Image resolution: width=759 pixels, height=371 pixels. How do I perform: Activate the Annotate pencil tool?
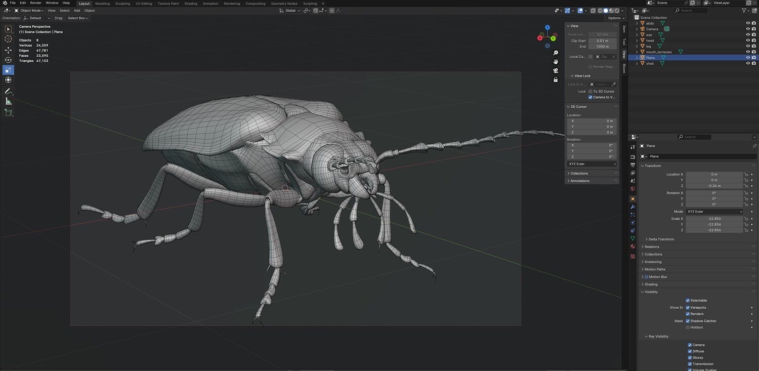8,91
